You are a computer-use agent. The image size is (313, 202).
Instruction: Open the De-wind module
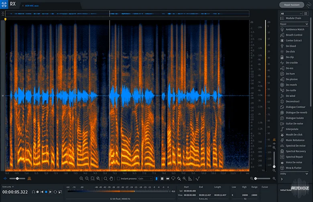[x=288, y=96]
